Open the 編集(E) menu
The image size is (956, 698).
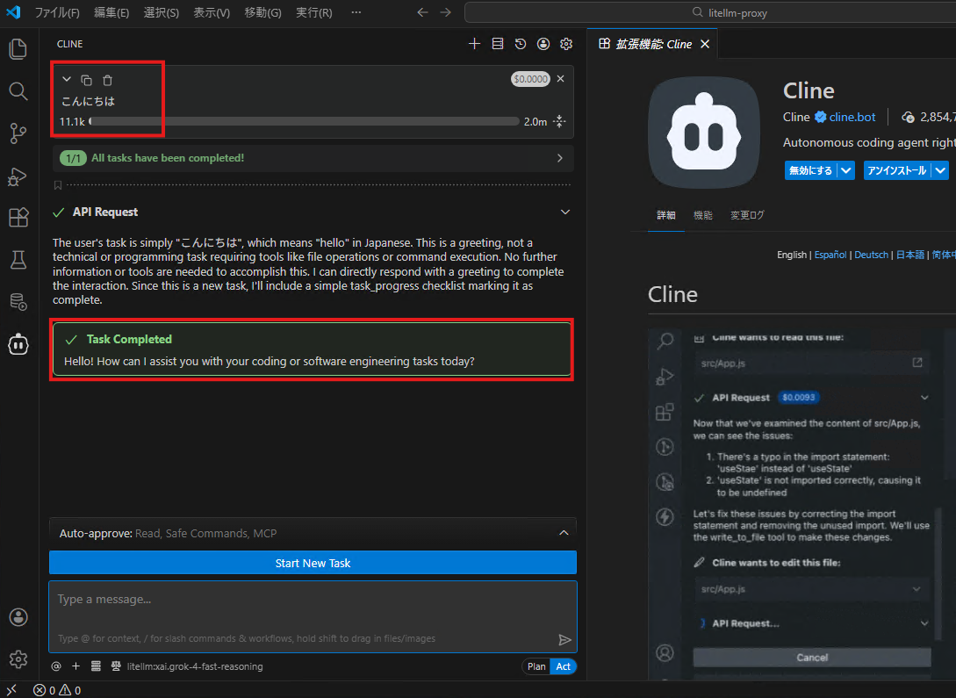click(x=111, y=13)
